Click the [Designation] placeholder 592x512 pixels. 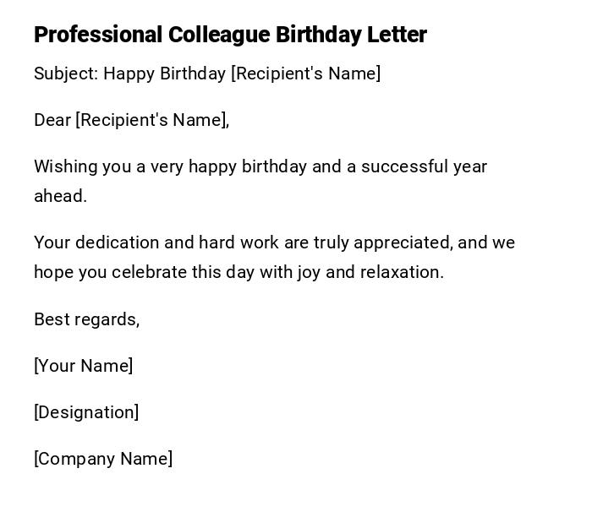(x=86, y=412)
